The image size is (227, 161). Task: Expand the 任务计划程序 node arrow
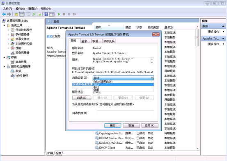pos(8,30)
